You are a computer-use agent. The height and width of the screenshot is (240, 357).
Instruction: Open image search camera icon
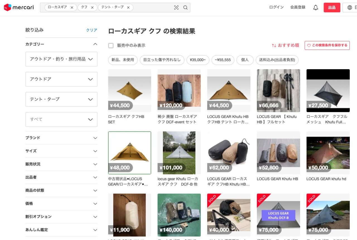point(176,8)
